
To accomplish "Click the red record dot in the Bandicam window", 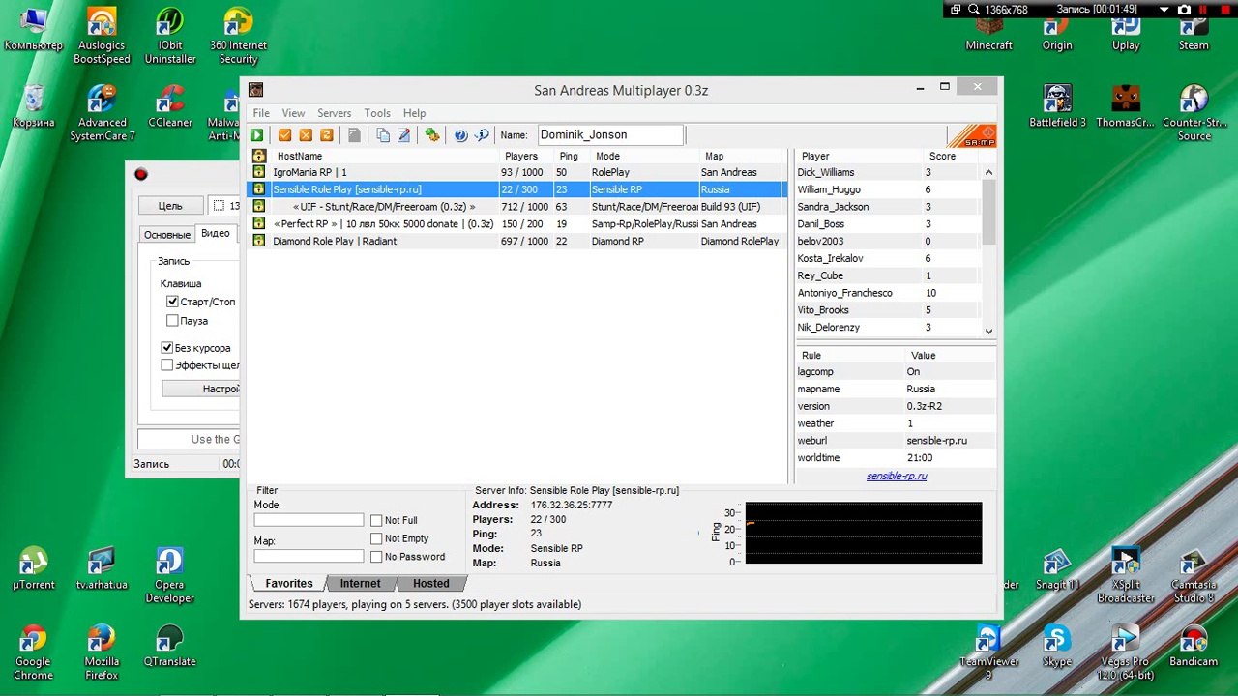I will (141, 174).
